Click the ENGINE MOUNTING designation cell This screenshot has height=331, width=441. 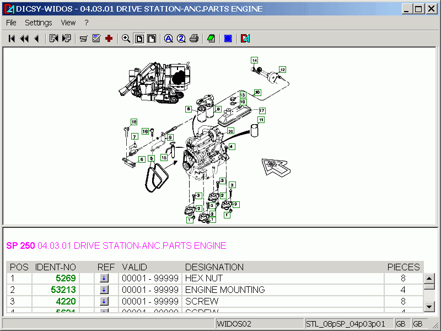[x=283, y=290]
